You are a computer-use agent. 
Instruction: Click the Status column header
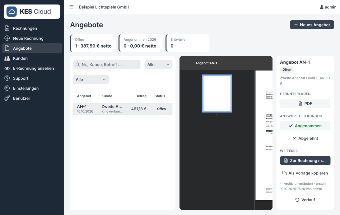tap(160, 96)
